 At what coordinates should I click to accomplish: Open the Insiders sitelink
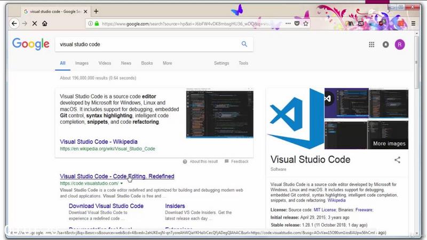click(x=175, y=206)
